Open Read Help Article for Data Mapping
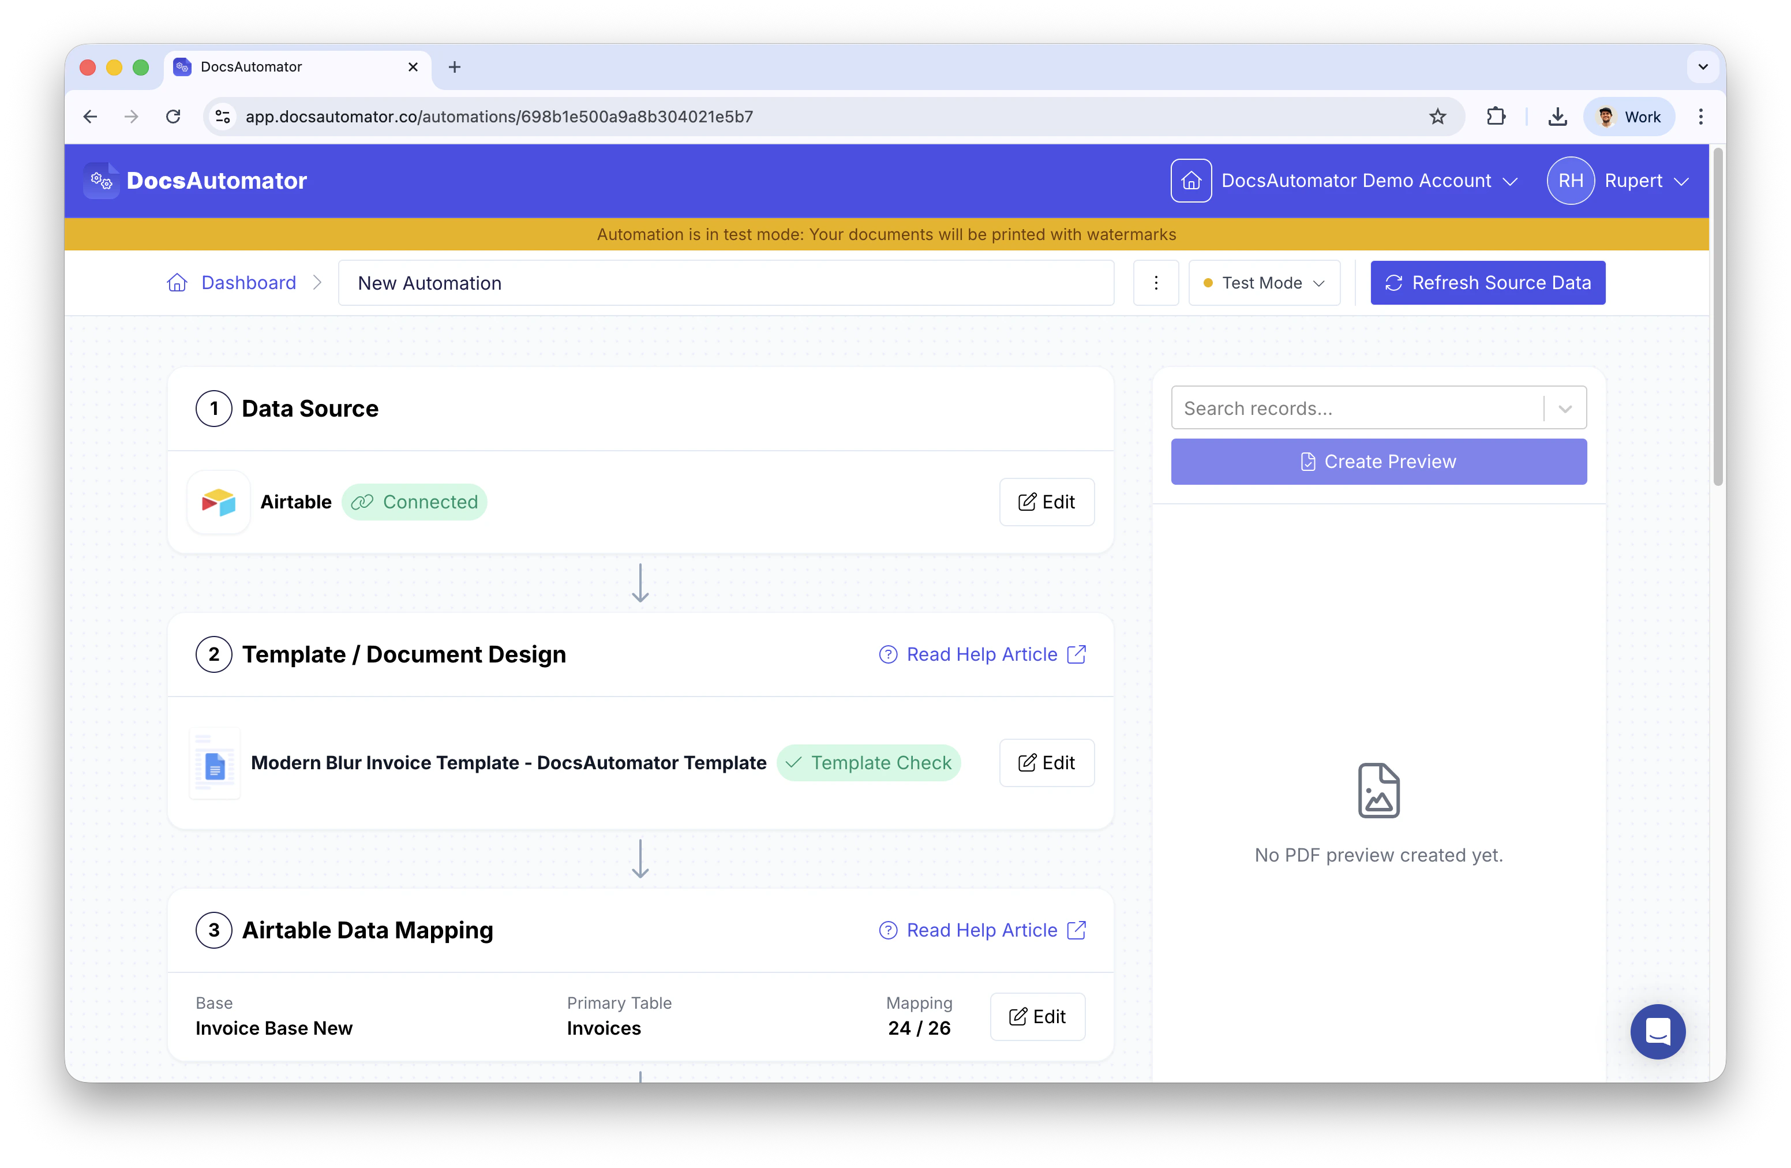The image size is (1791, 1168). click(982, 931)
